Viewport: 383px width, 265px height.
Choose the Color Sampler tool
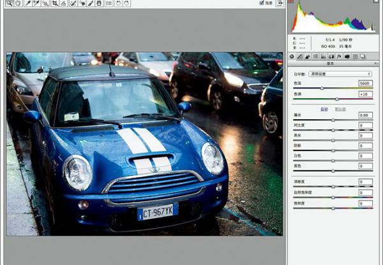coord(36,3)
